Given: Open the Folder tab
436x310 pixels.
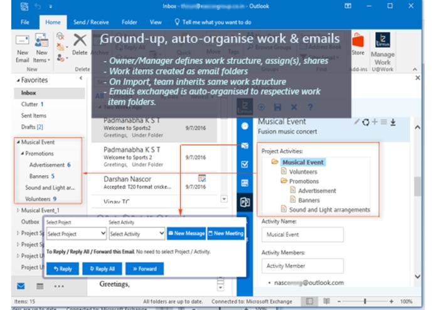Looking at the screenshot, I should 129,22.
